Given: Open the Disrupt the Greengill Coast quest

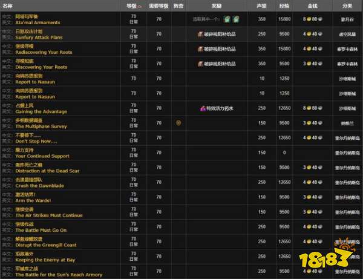Looking at the screenshot, I should (x=45, y=245).
